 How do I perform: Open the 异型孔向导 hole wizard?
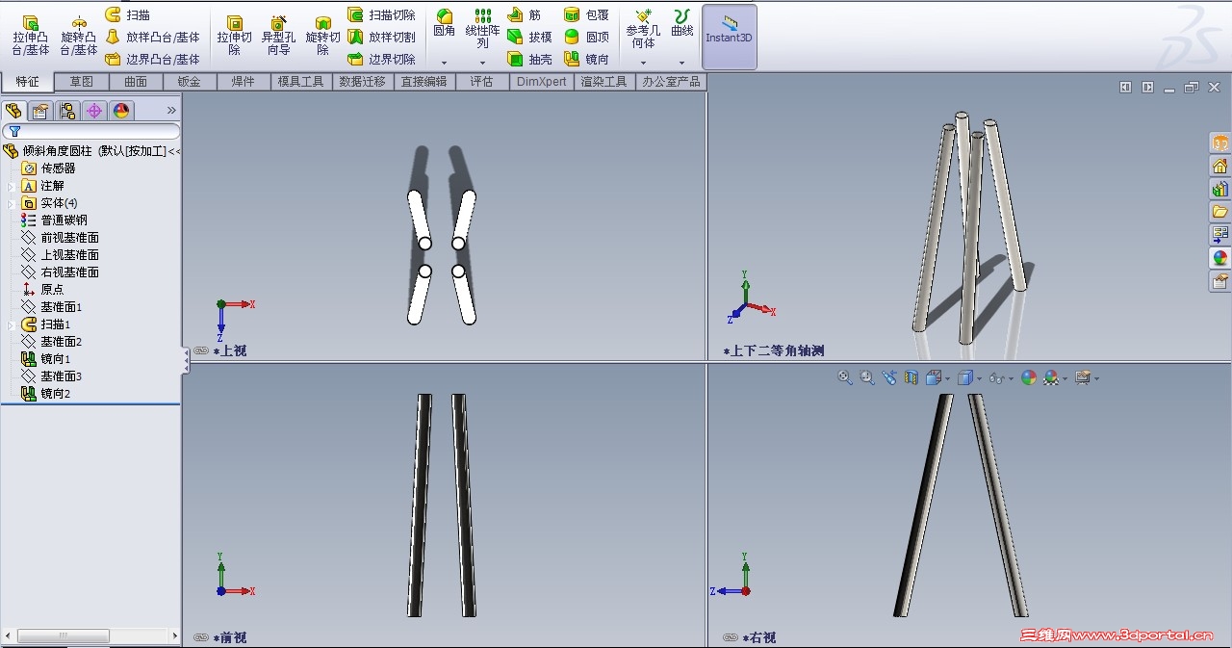coord(278,36)
